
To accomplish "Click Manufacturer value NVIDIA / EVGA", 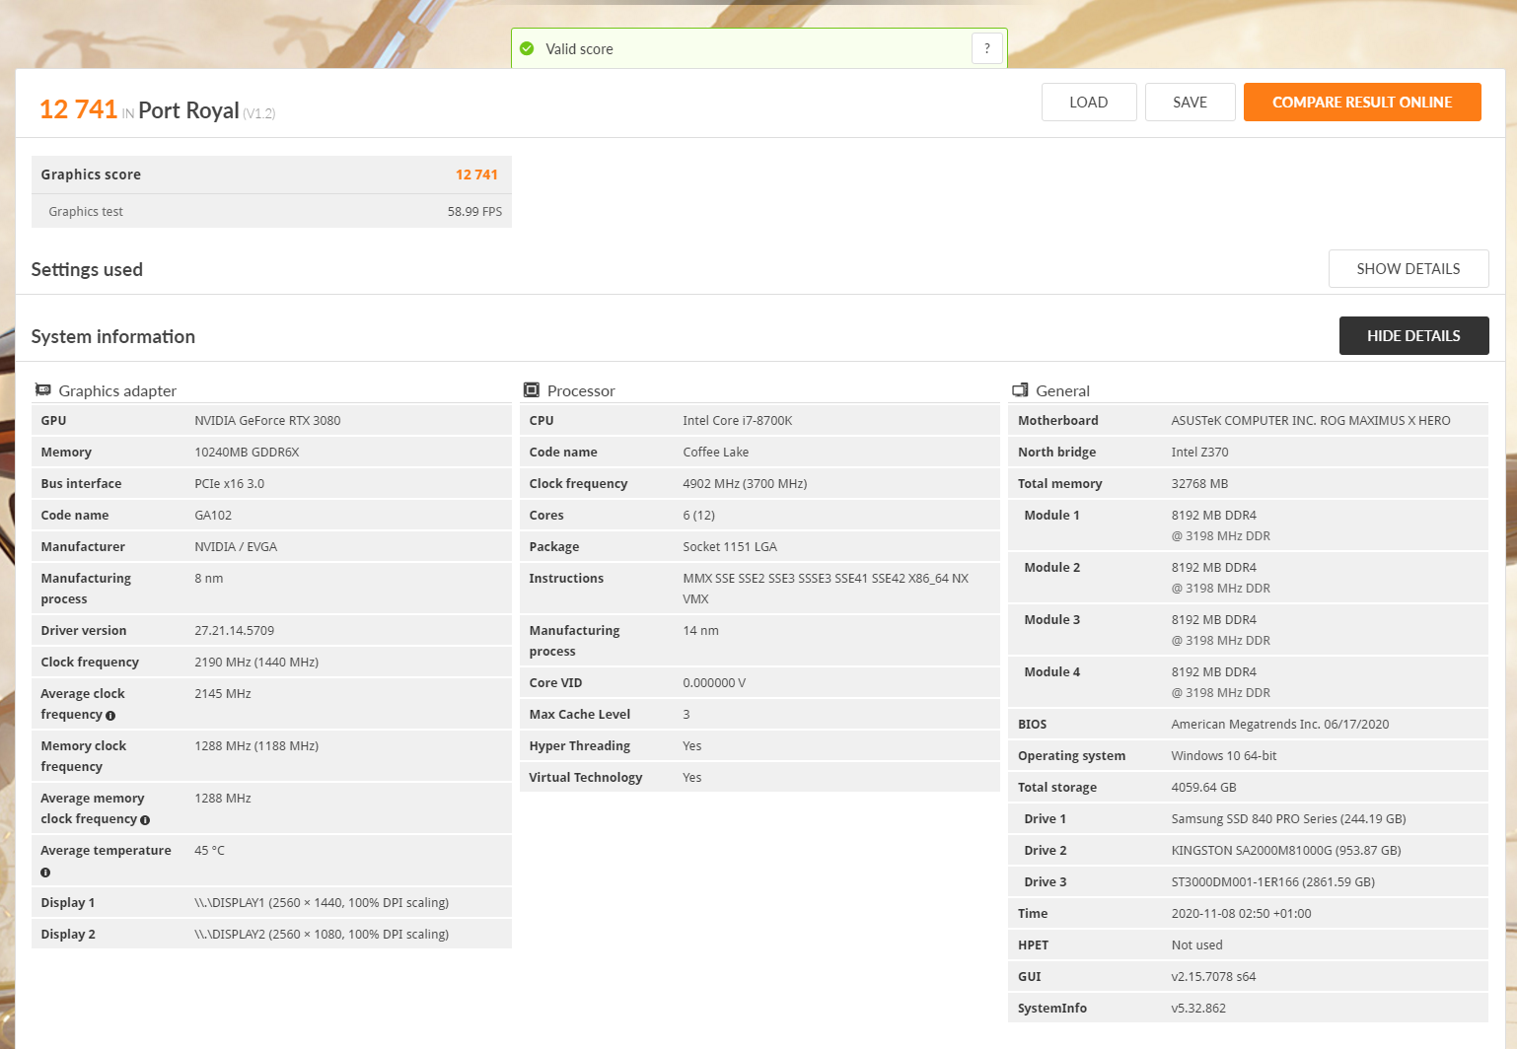I will click(x=236, y=546).
